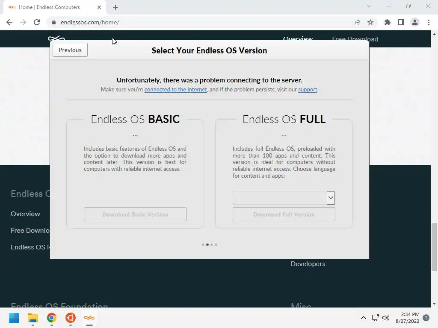The image size is (438, 328).
Task: Click Download Full Version button
Action: pos(284,214)
